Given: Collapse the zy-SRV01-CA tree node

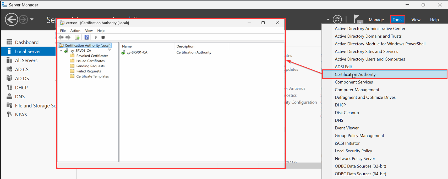Looking at the screenshot, I should (61, 51).
